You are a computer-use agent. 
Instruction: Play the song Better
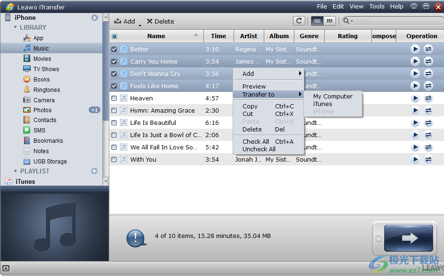click(x=415, y=49)
